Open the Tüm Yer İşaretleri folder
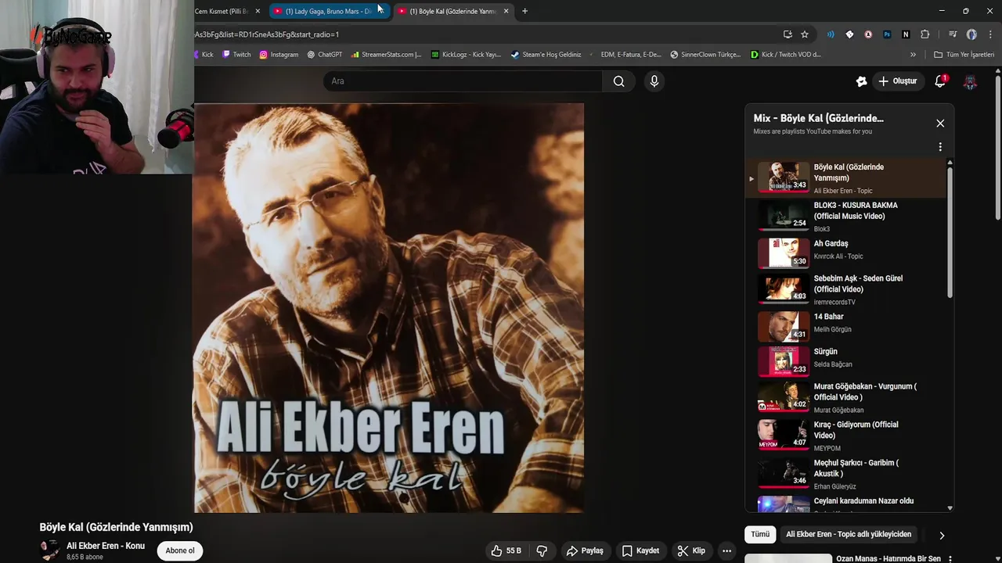1002x563 pixels. pos(964,55)
